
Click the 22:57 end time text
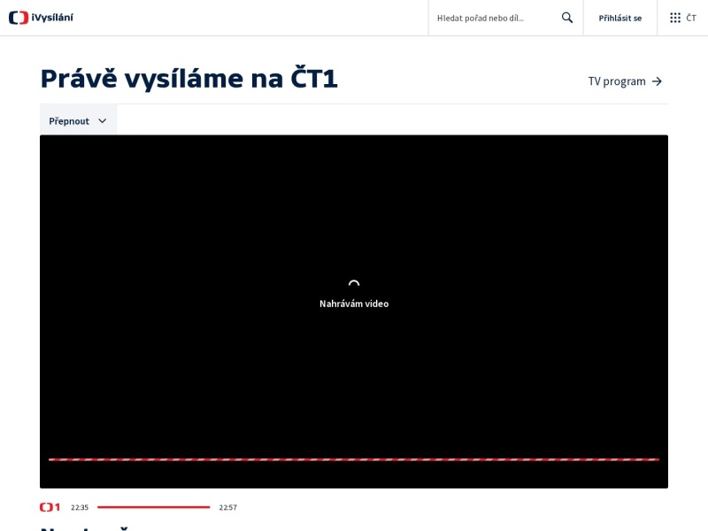pos(228,507)
